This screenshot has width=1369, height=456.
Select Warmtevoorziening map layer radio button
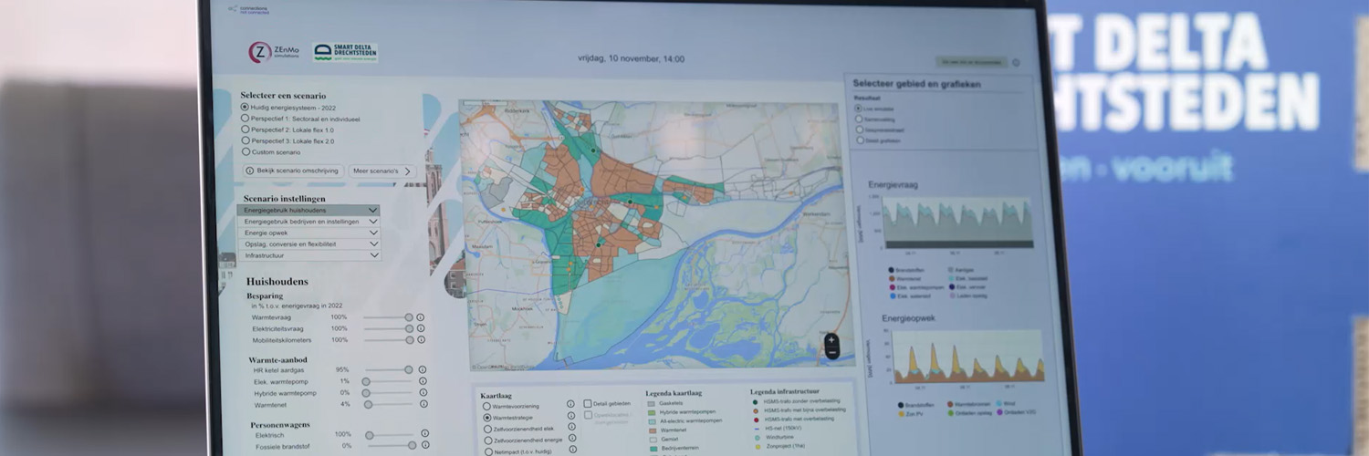486,406
